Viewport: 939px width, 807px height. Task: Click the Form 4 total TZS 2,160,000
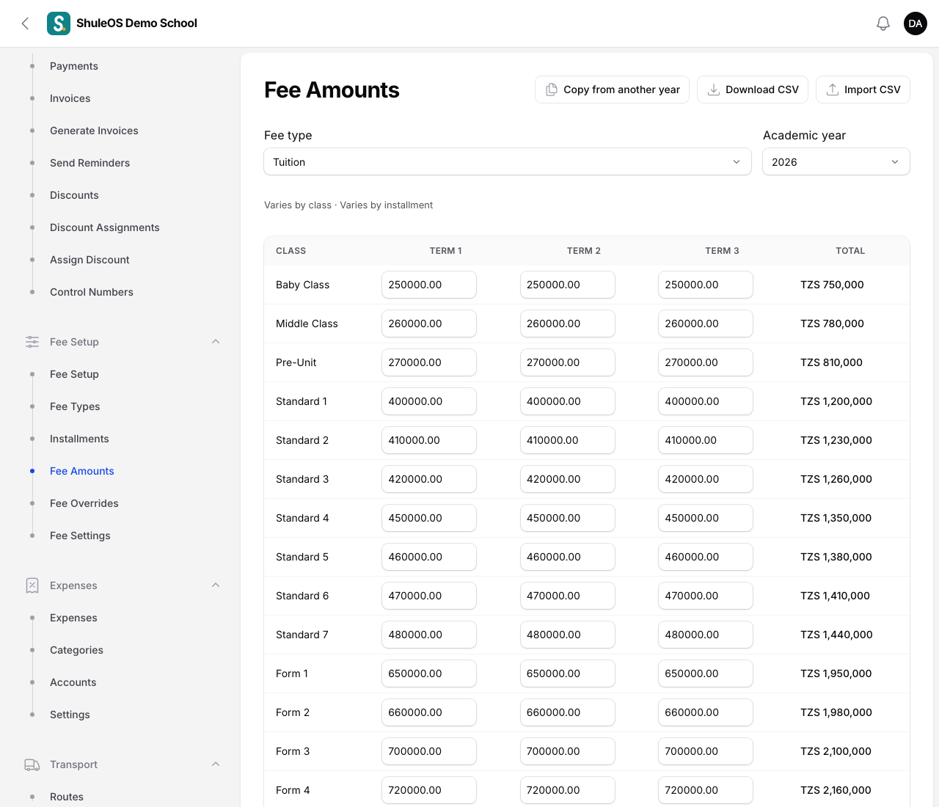[x=836, y=790]
